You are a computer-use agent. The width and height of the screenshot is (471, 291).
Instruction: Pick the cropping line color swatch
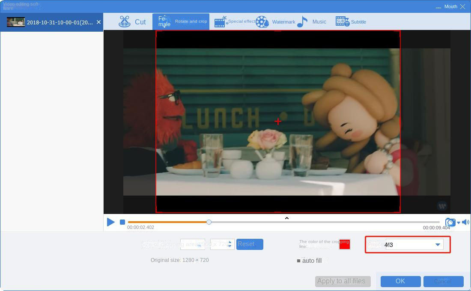click(x=345, y=244)
